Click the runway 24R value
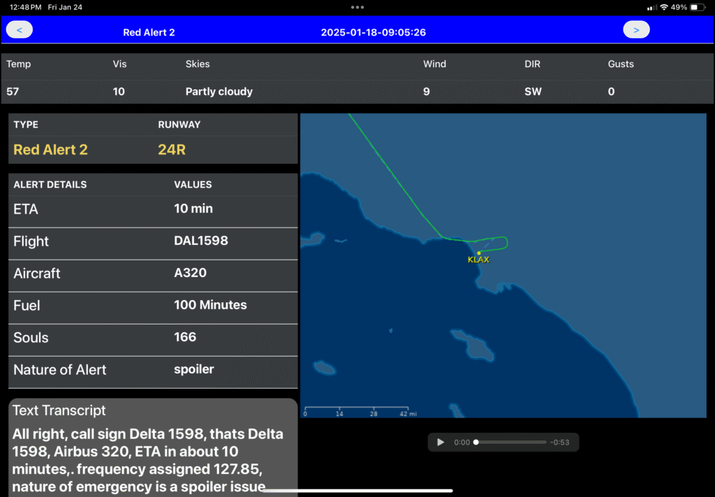 (172, 149)
